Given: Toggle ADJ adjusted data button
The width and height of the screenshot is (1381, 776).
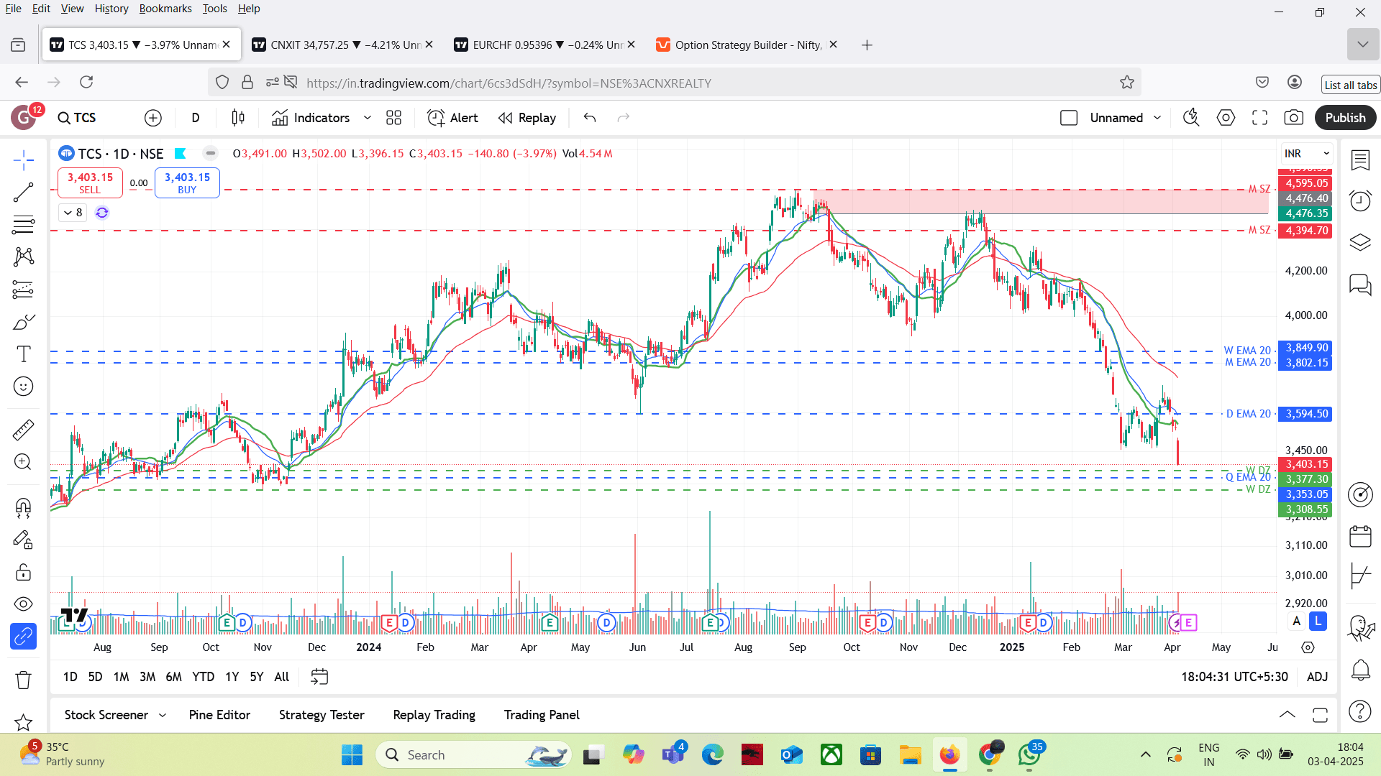Looking at the screenshot, I should click(x=1317, y=677).
